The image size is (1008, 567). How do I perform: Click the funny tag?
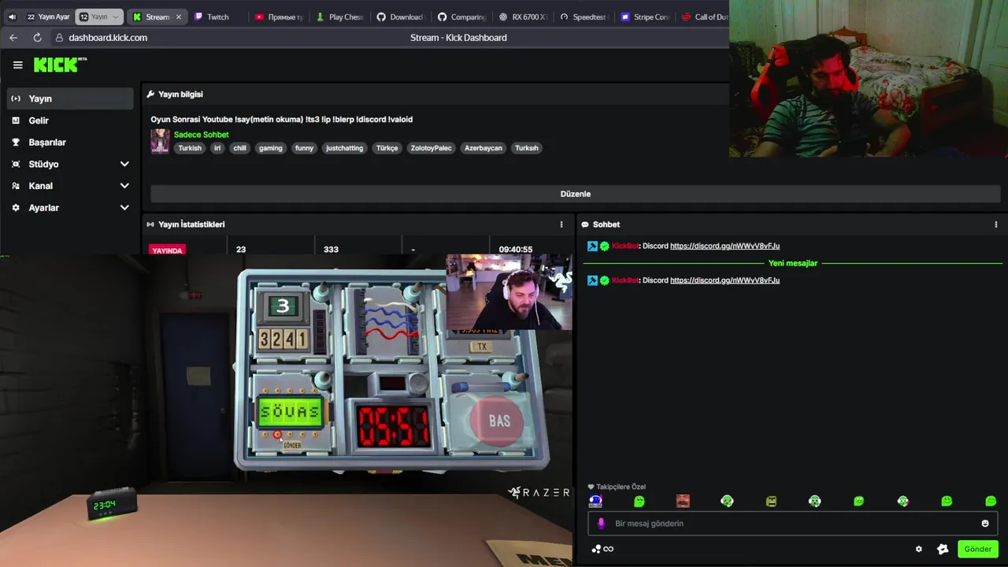coord(304,148)
